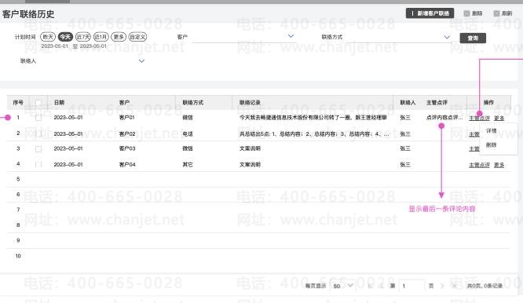Choose 删除 in the row popup menu
The width and height of the screenshot is (523, 303).
(491, 145)
